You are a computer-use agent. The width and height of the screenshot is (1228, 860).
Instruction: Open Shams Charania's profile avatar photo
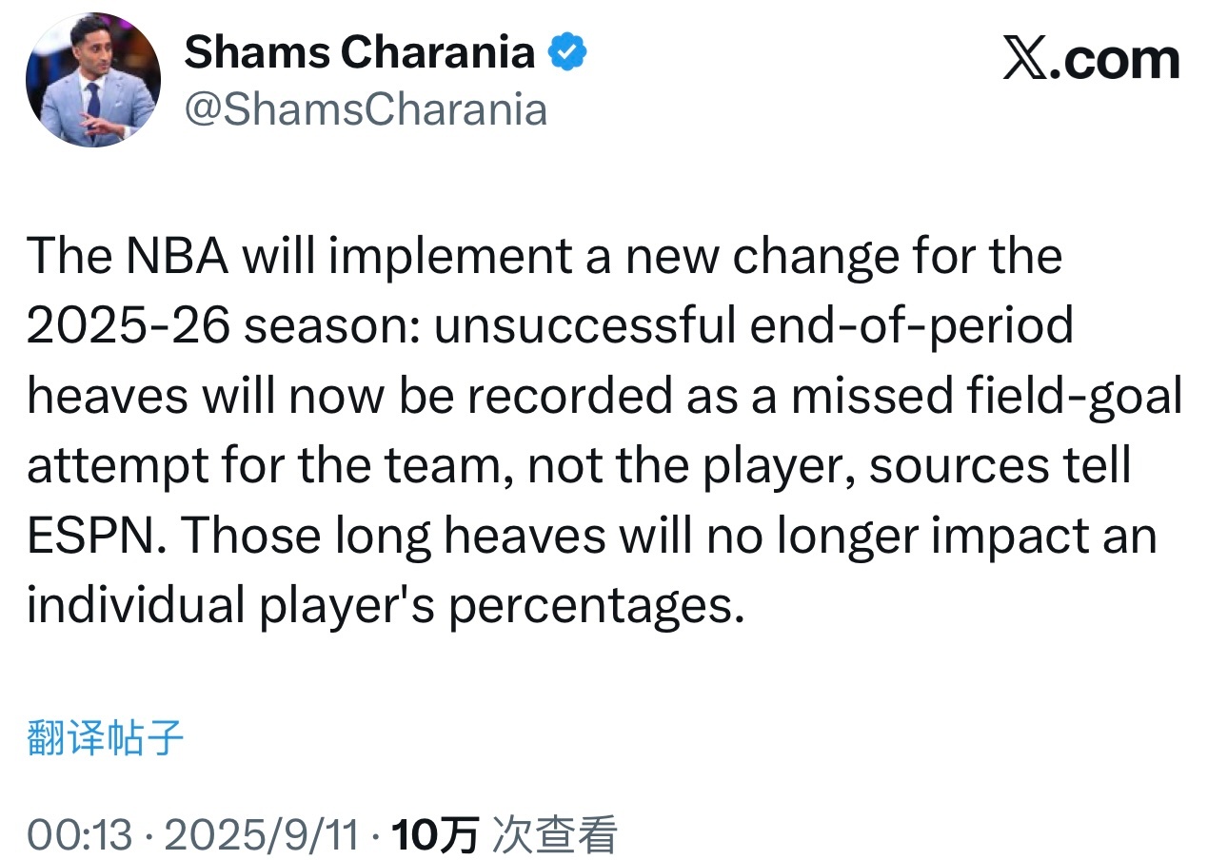[93, 80]
